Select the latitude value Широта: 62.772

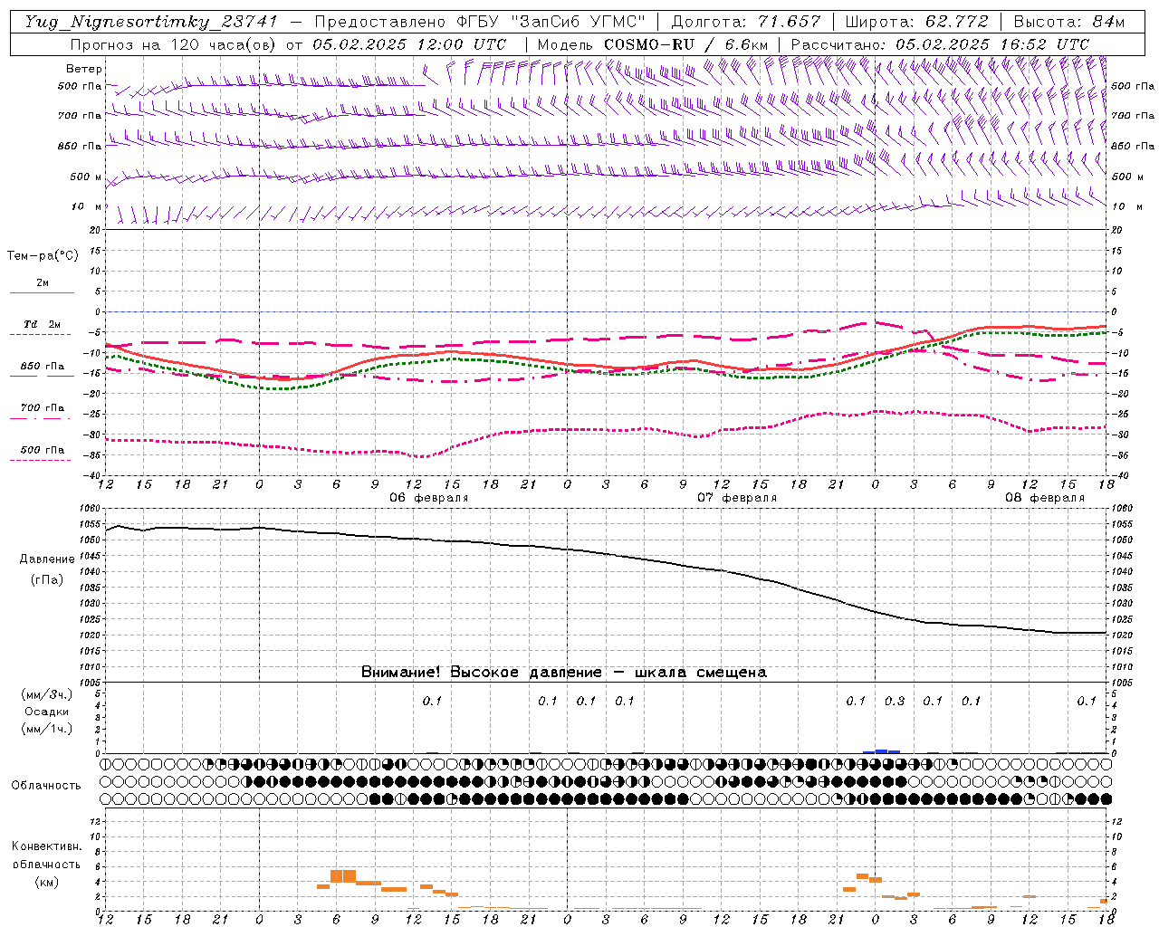pos(917,22)
